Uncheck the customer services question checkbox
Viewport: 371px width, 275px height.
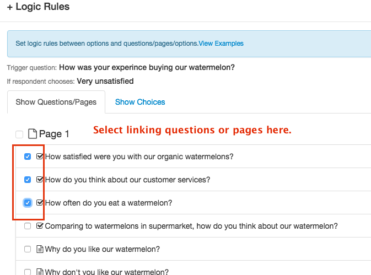pos(28,180)
